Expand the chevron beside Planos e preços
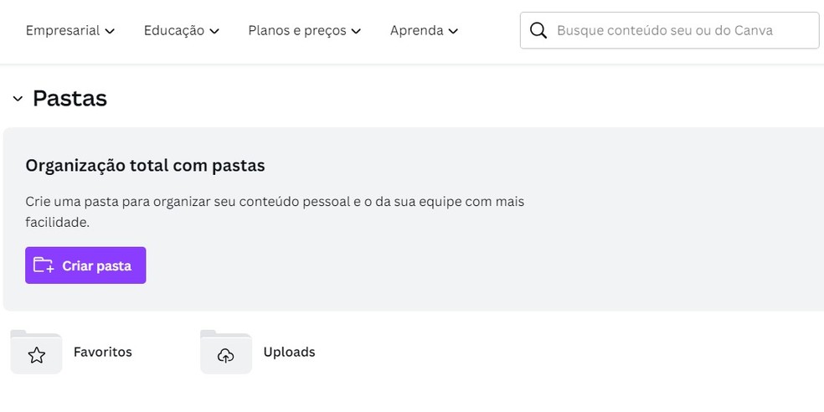The width and height of the screenshot is (824, 412). (x=356, y=31)
